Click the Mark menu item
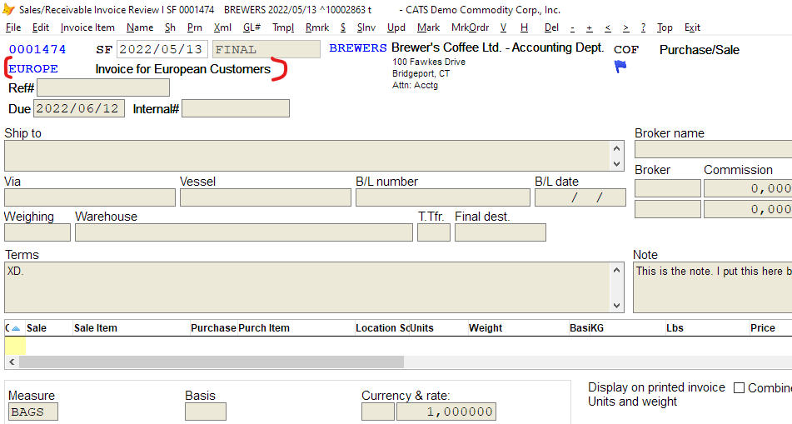The height and width of the screenshot is (424, 792). pyautogui.click(x=428, y=27)
